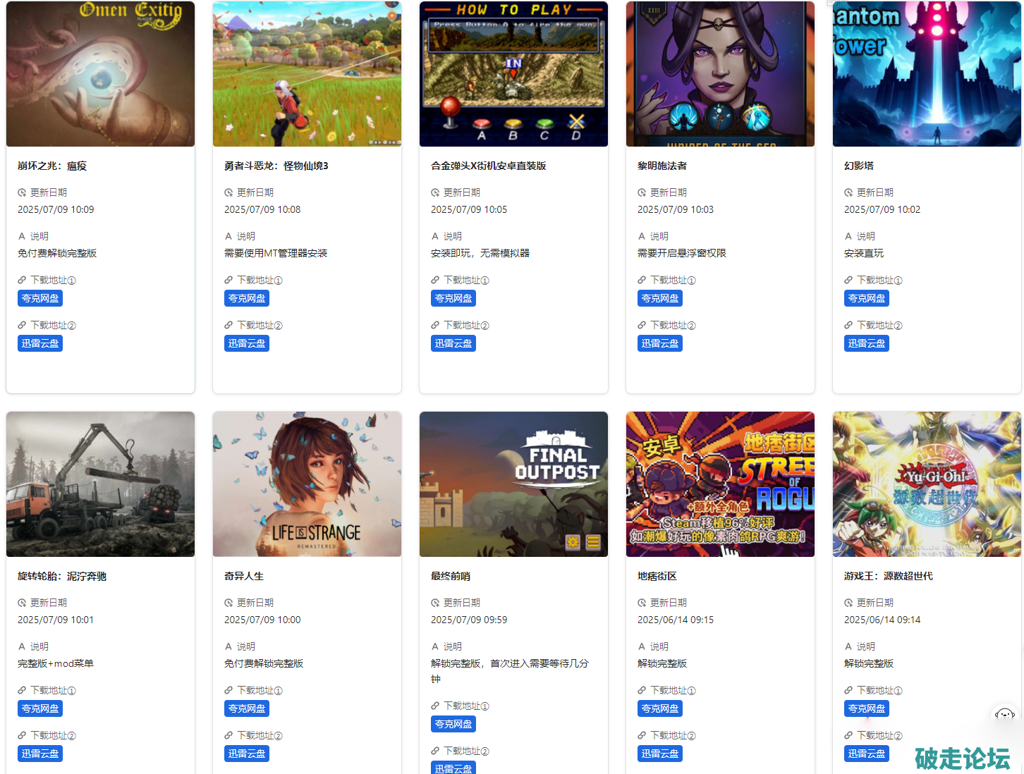Click the clock icon beside 崩坏之兆 update date
Image resolution: width=1024 pixels, height=774 pixels.
click(x=22, y=192)
